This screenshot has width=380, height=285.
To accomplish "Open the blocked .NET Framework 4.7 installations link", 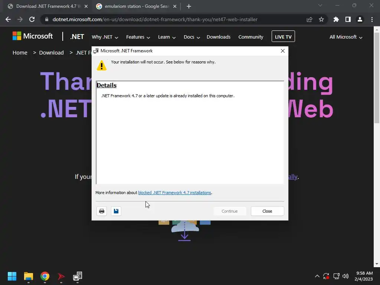I will [174, 193].
